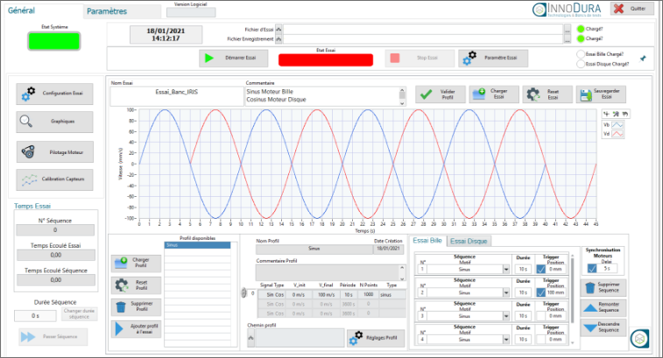Open Graphiques via the magnifier icon

tap(25, 122)
